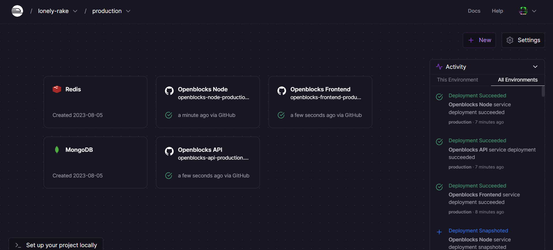Viewport: 553px width, 250px height.
Task: Open the Help link
Action: pyautogui.click(x=497, y=11)
